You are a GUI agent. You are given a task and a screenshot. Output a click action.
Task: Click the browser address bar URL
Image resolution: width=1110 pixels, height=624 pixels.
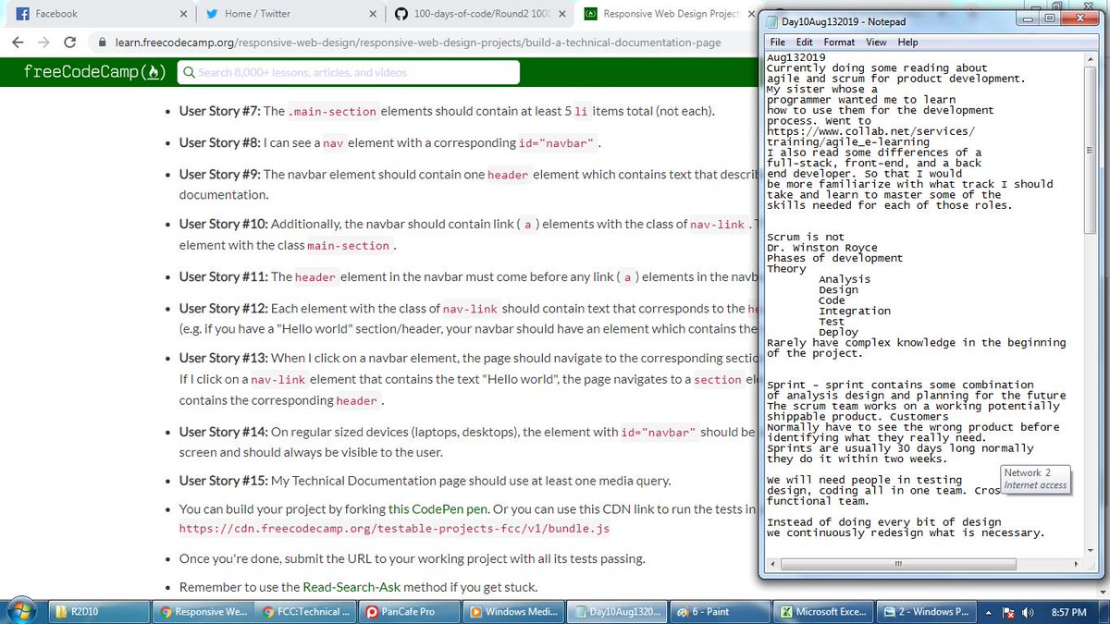pyautogui.click(x=417, y=43)
